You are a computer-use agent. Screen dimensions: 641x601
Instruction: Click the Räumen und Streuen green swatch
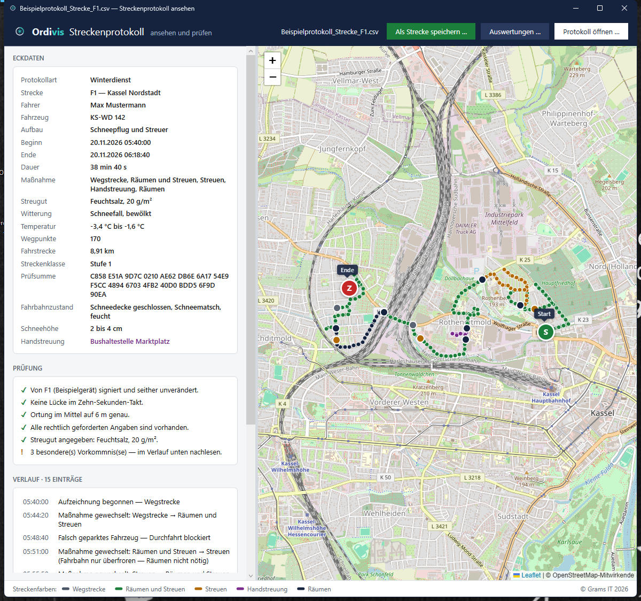pos(119,589)
